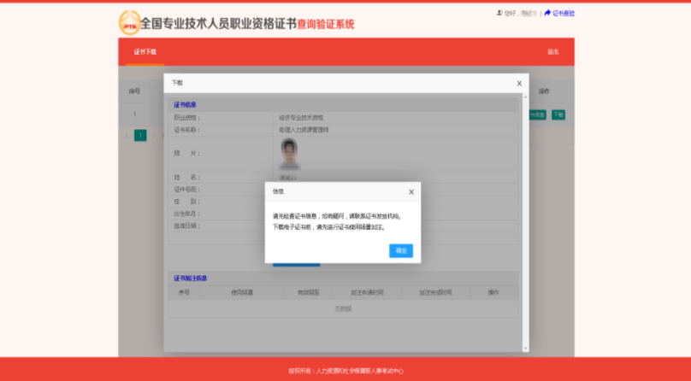
Task: Click the share arrow icon beside 证书查验
Action: (547, 13)
